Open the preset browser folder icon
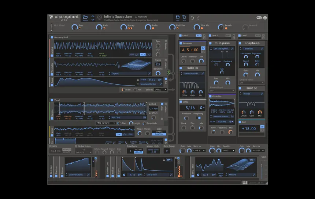The height and width of the screenshot is (199, 315). coord(85,17)
